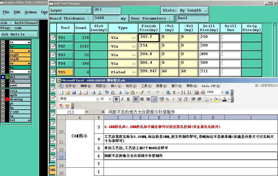This screenshot has width=278, height=176.
Task: Click the plus icon beside tool T01
Action: [53, 38]
